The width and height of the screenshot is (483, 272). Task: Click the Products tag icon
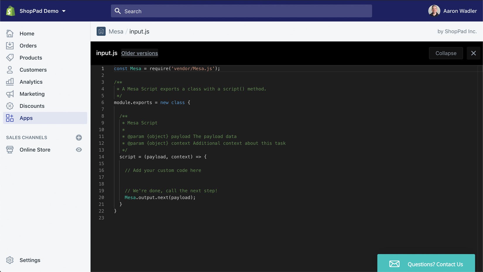[x=10, y=57]
